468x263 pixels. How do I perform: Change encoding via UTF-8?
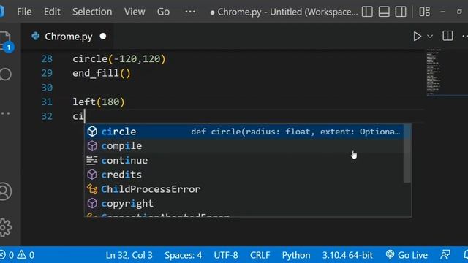pyautogui.click(x=226, y=255)
